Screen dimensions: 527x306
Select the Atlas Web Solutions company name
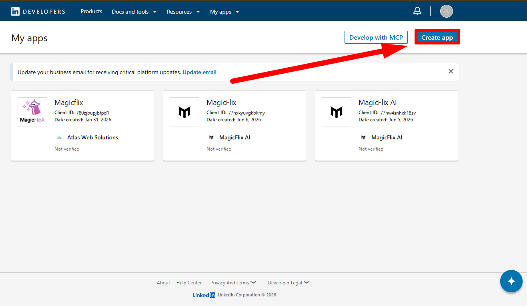[92, 137]
